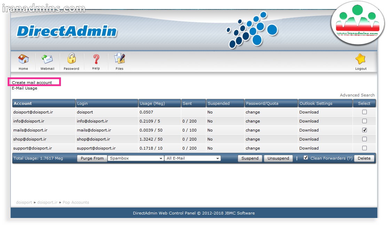Select the info@doisport.ir checkbox
Viewport: 388px width, 227px height.
point(364,121)
